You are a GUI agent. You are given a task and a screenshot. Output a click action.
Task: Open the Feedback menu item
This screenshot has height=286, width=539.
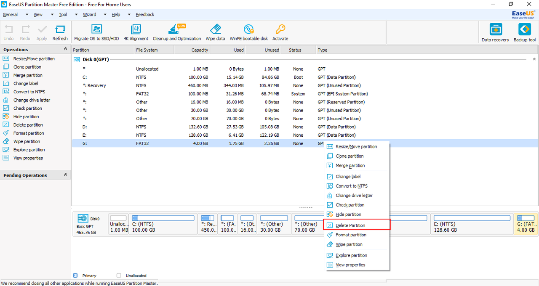click(x=145, y=14)
